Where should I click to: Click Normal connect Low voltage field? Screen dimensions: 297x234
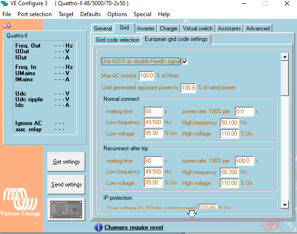tap(153, 133)
